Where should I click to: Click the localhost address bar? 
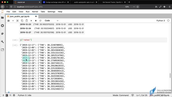click(70, 7)
